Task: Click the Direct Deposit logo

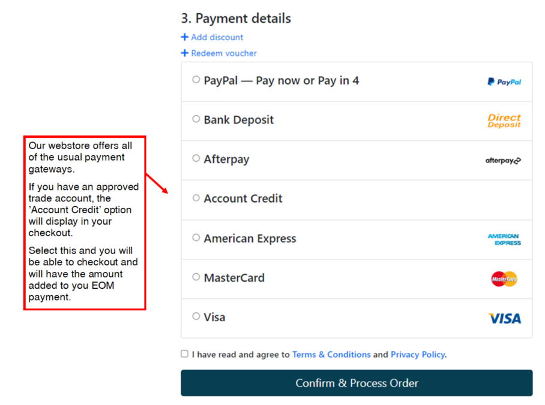Action: [504, 121]
